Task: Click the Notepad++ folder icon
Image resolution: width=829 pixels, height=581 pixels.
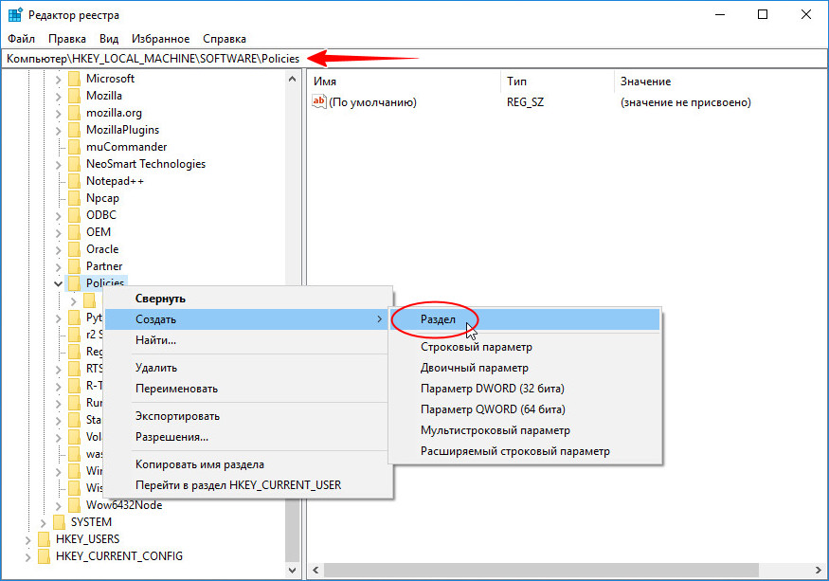Action: (x=75, y=181)
